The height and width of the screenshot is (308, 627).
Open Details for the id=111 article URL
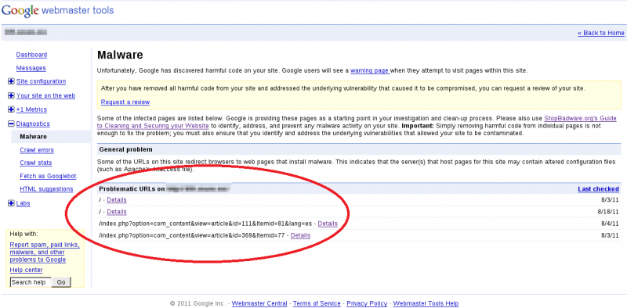click(x=328, y=224)
